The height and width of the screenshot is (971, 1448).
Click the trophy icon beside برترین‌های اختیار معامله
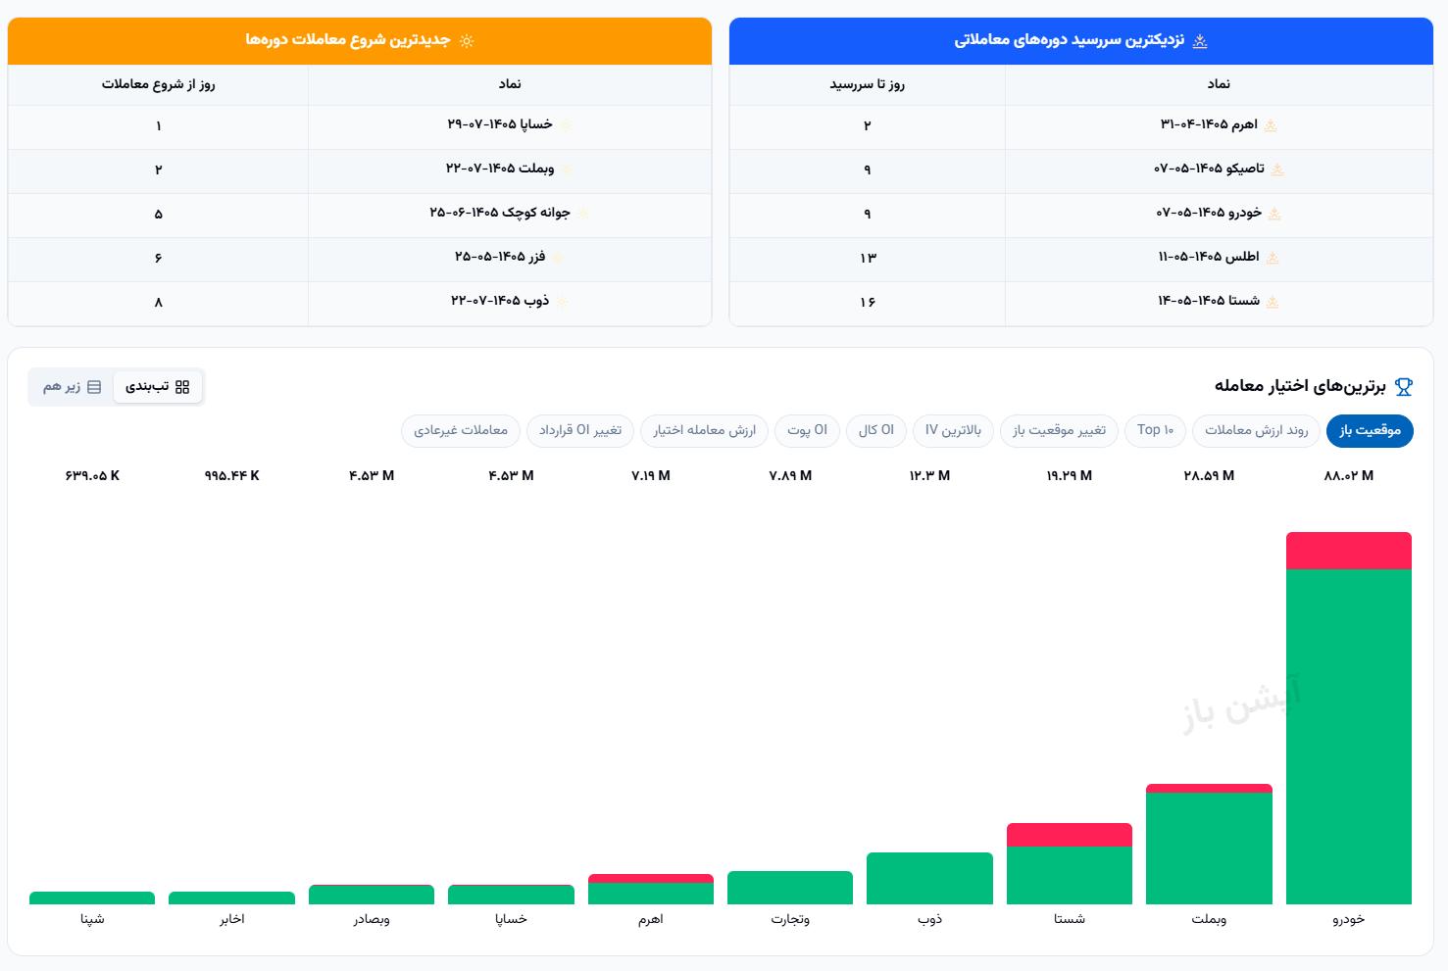1404,387
